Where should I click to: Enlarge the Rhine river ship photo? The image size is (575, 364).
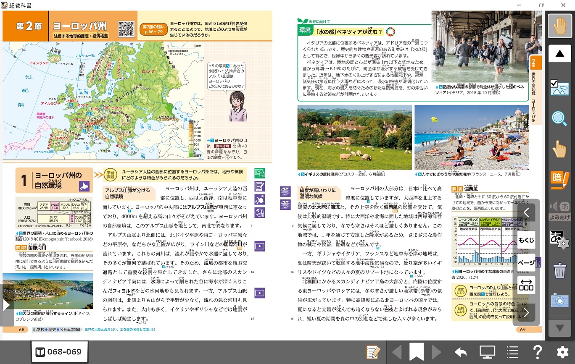click(x=48, y=291)
